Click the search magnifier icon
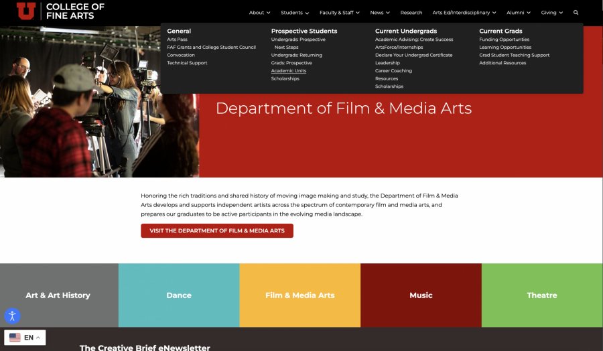603x351 pixels. coord(576,13)
